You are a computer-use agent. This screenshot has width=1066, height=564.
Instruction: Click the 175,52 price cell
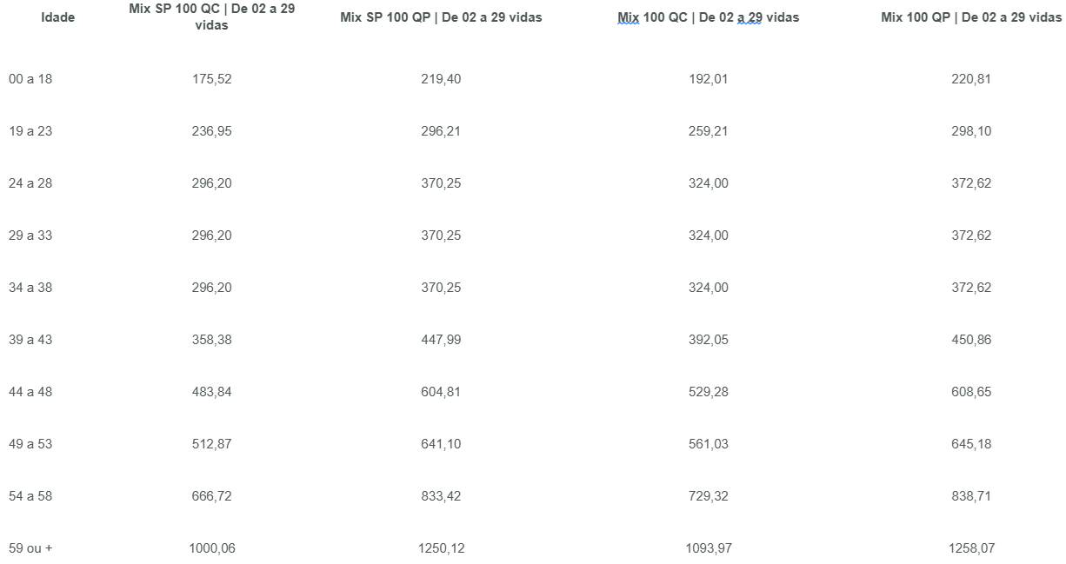[x=212, y=79]
